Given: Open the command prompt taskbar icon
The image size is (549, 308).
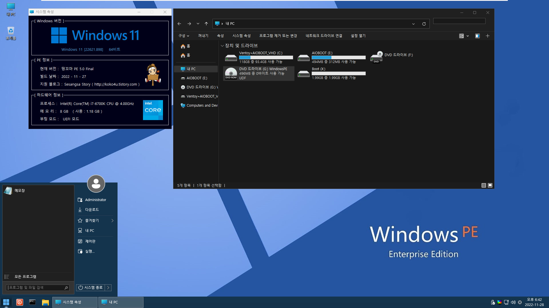Looking at the screenshot, I should [x=32, y=302].
